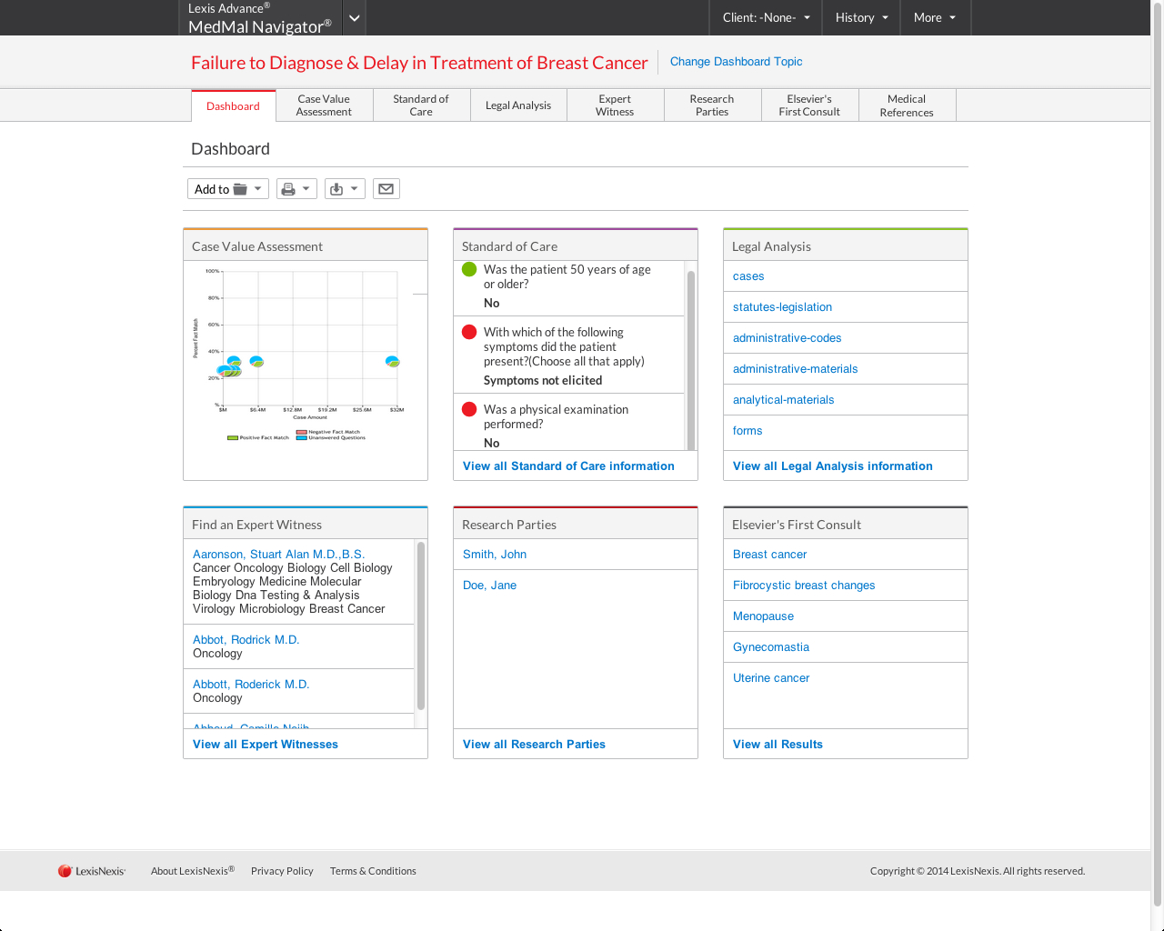Click the green indicator for patient age question
Screen dimensions: 1164x931
pos(469,269)
